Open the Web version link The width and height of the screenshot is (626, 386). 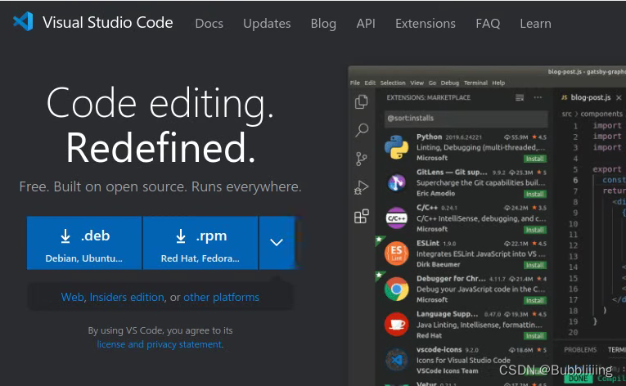tap(72, 298)
